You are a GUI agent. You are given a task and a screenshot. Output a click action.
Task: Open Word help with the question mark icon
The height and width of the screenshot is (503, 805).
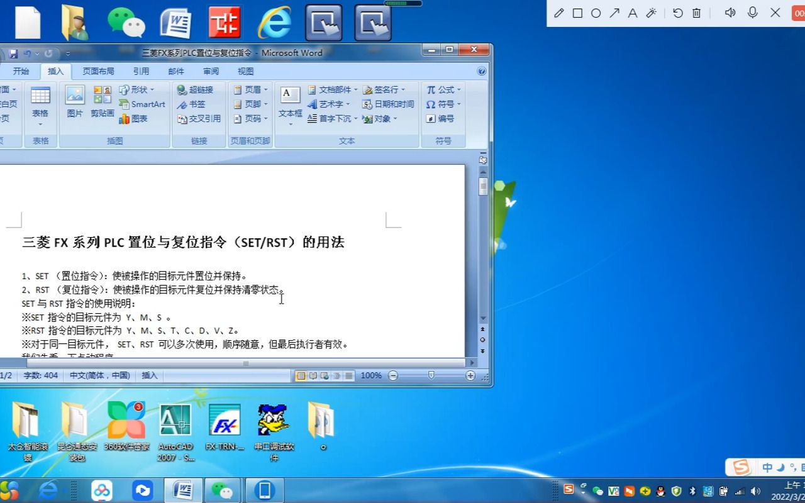pyautogui.click(x=482, y=71)
